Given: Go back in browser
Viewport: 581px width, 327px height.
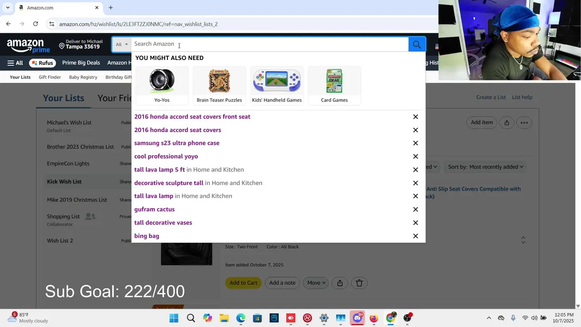Looking at the screenshot, I should point(8,24).
